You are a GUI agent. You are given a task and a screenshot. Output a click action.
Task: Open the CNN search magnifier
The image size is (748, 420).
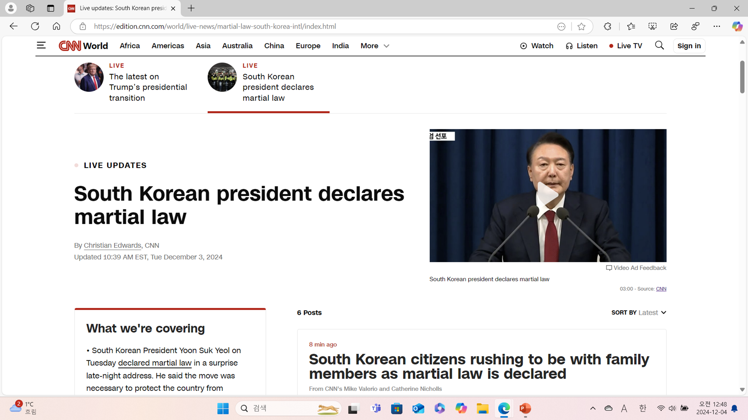point(659,46)
